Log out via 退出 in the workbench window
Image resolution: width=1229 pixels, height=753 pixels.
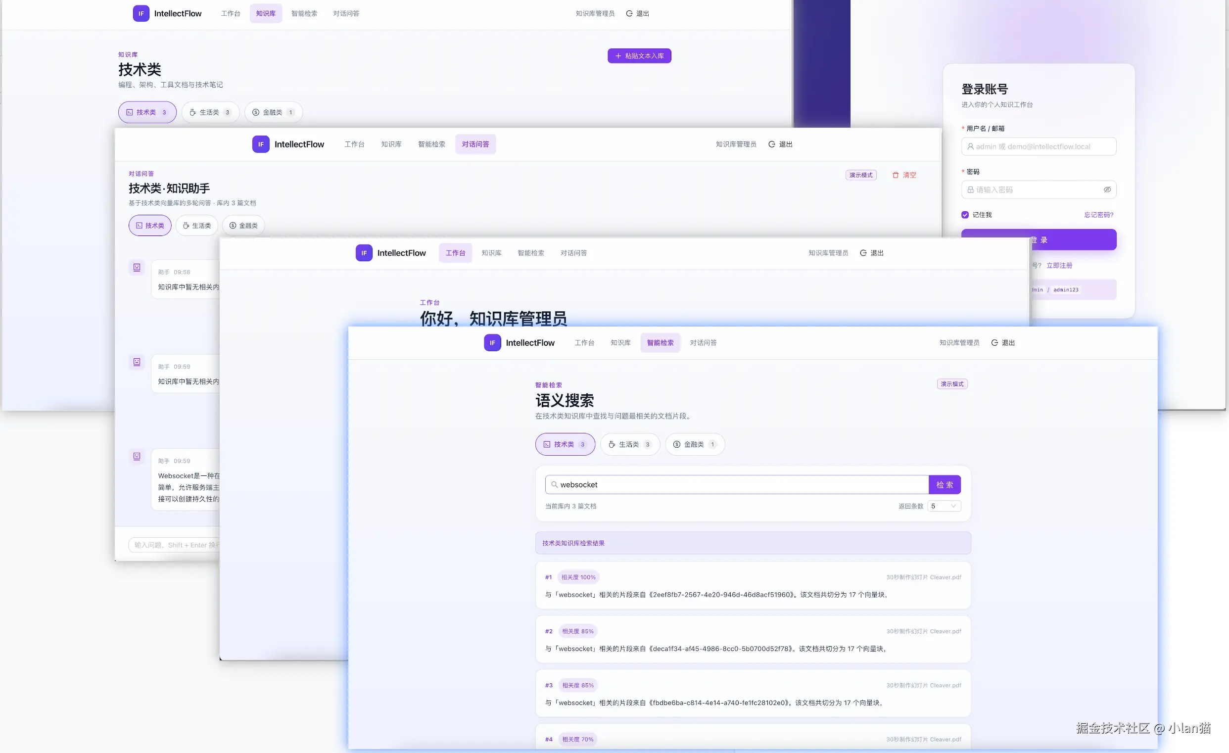point(872,253)
